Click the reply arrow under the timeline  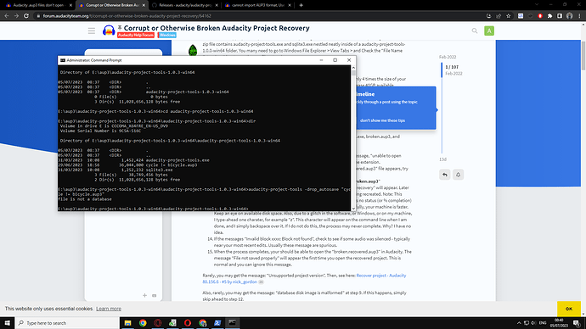click(445, 175)
